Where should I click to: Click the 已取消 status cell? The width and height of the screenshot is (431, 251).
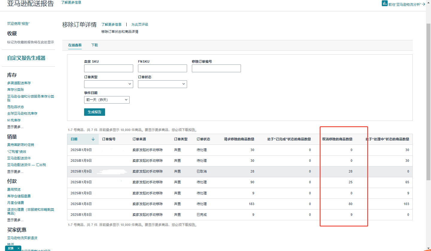(201, 171)
